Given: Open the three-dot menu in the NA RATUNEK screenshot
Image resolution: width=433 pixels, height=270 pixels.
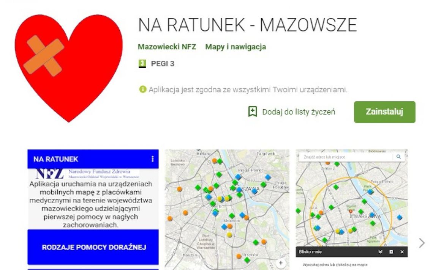Looking at the screenshot, I should tap(153, 159).
